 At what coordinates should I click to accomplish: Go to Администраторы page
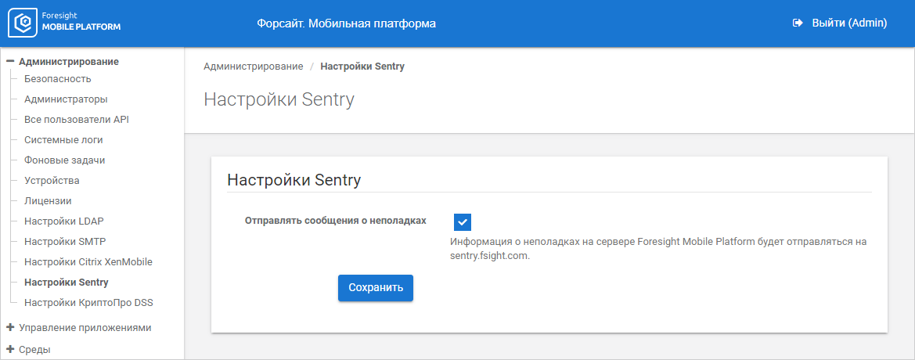coord(66,99)
